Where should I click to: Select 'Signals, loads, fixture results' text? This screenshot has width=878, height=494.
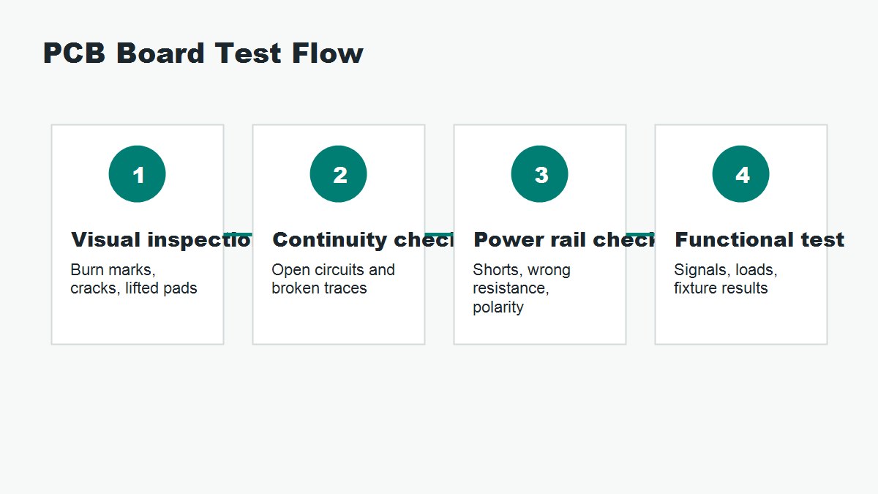726,279
